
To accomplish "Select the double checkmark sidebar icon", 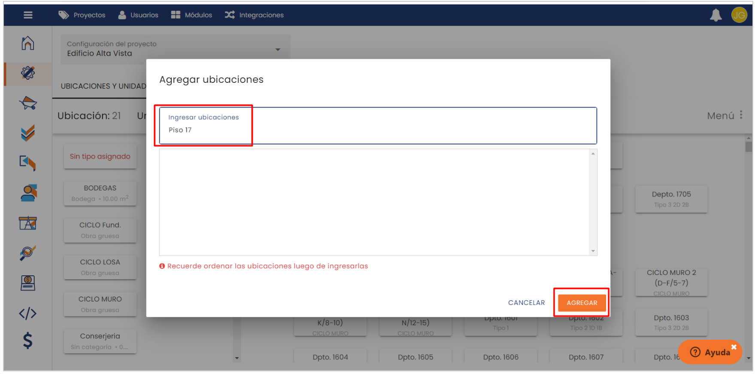I will click(28, 133).
